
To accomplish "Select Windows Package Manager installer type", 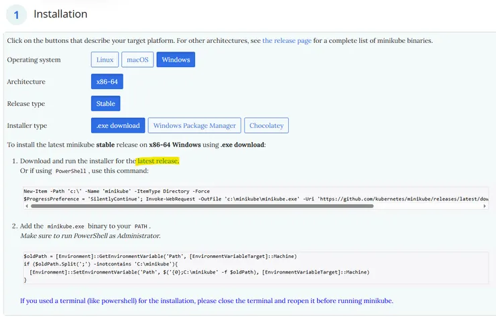I will [194, 125].
